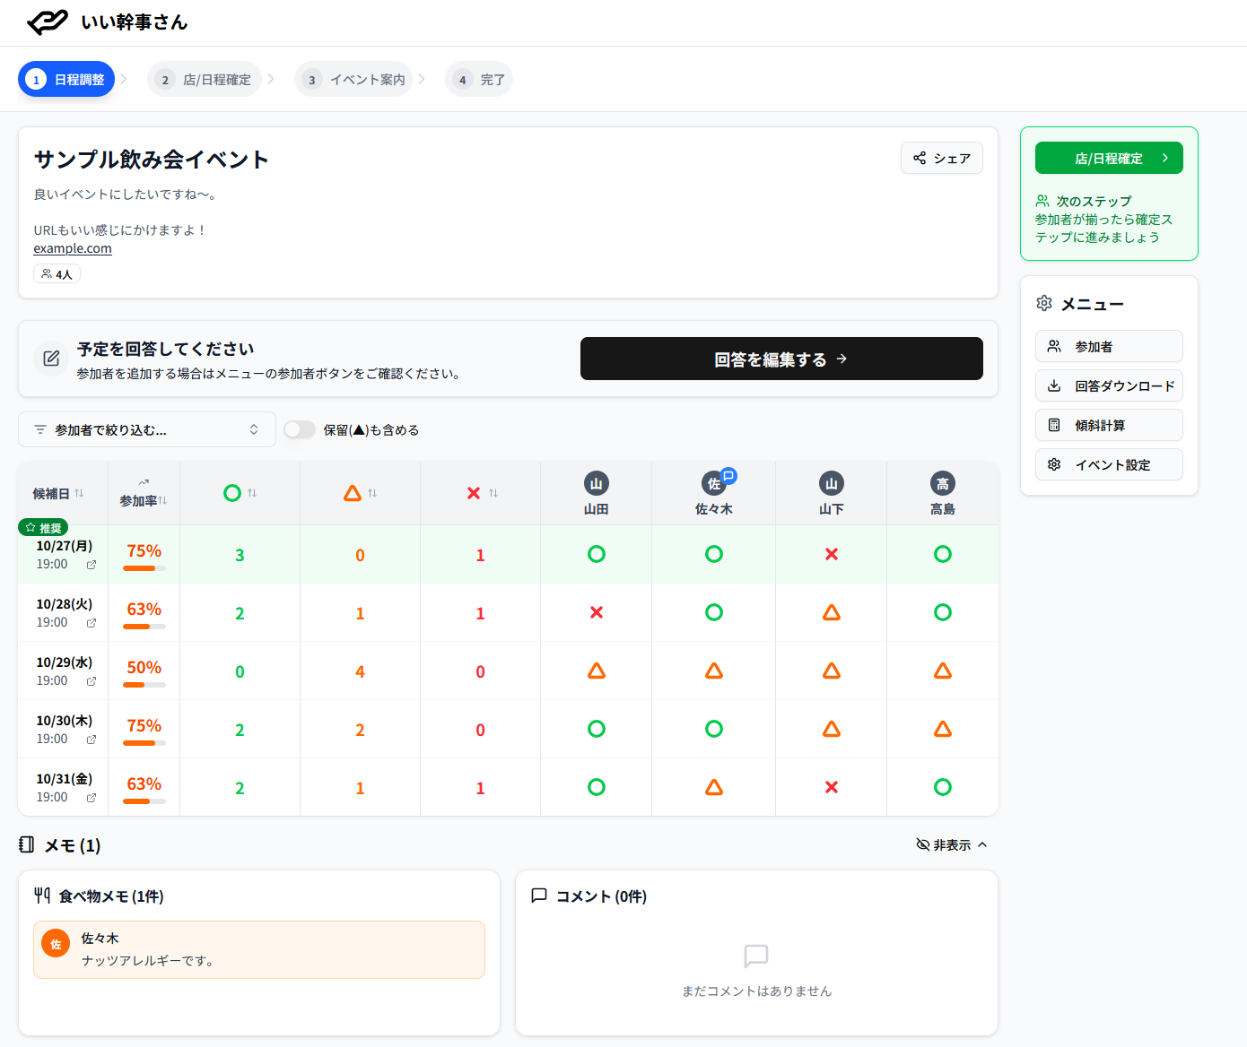Enable the 保留(▲)も含める switch
The width and height of the screenshot is (1247, 1047).
pos(300,430)
